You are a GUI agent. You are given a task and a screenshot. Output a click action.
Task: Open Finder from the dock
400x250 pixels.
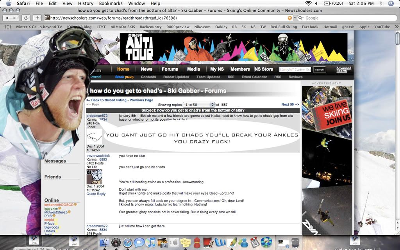pyautogui.click(x=104, y=243)
